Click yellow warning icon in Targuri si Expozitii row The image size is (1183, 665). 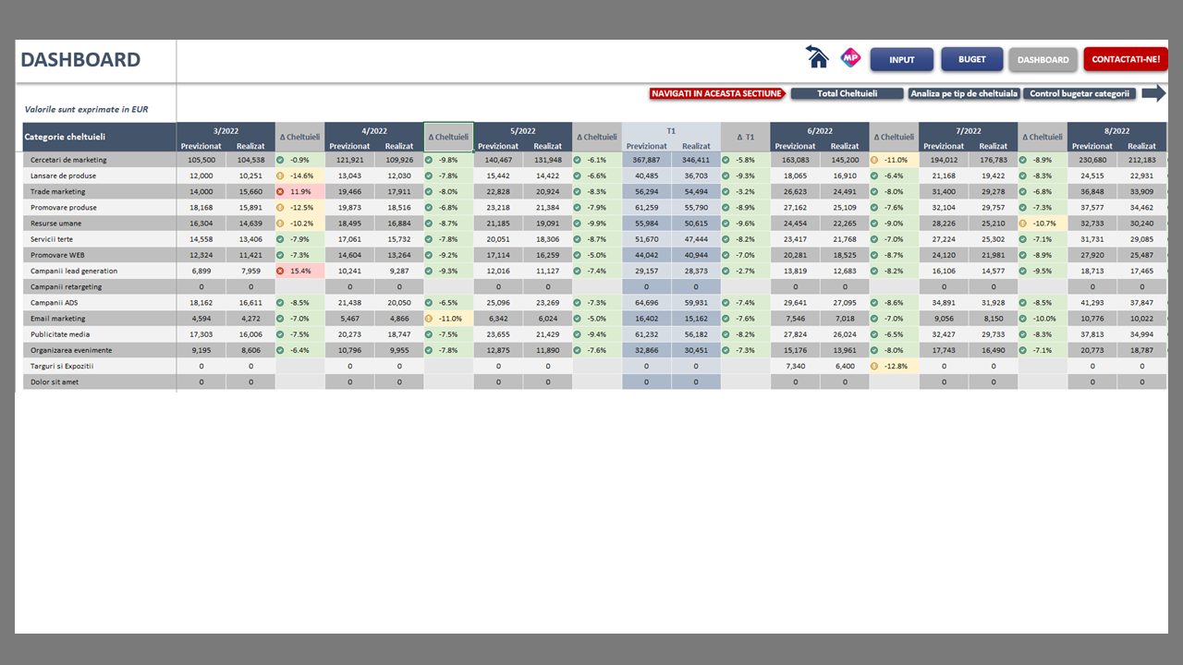pos(874,366)
